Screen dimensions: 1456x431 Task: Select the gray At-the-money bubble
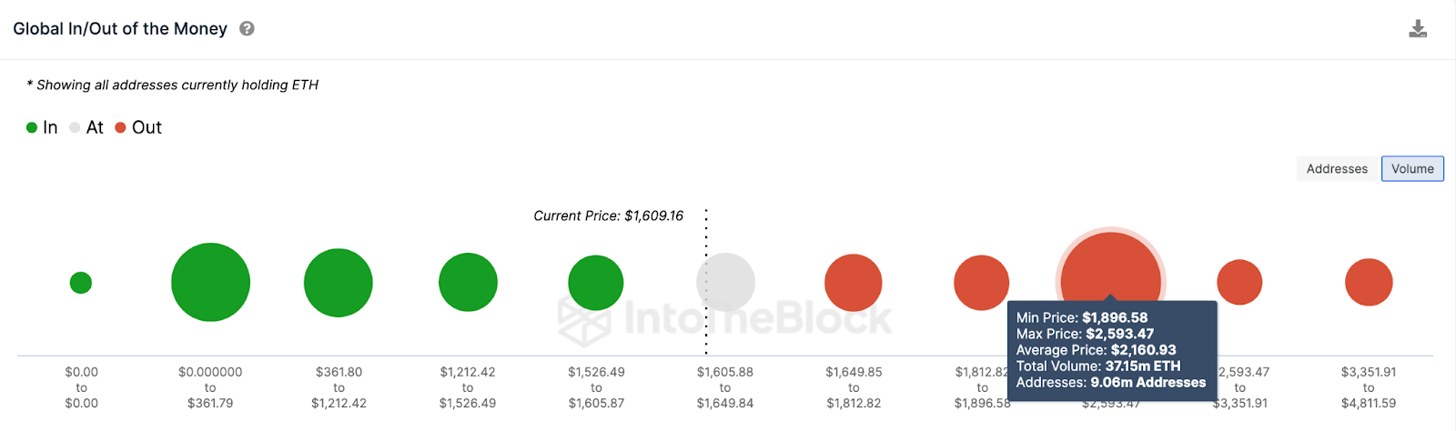[725, 283]
